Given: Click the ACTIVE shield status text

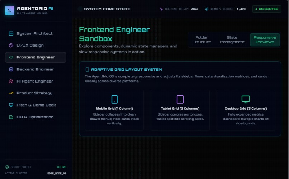Looking at the screenshot, I should tap(61, 167).
